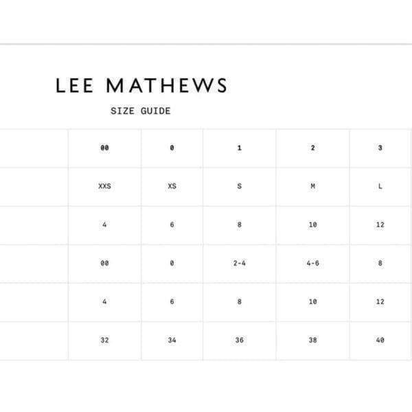Click the 32 size cell
Screen dimensions: 412x412
[x=104, y=341]
